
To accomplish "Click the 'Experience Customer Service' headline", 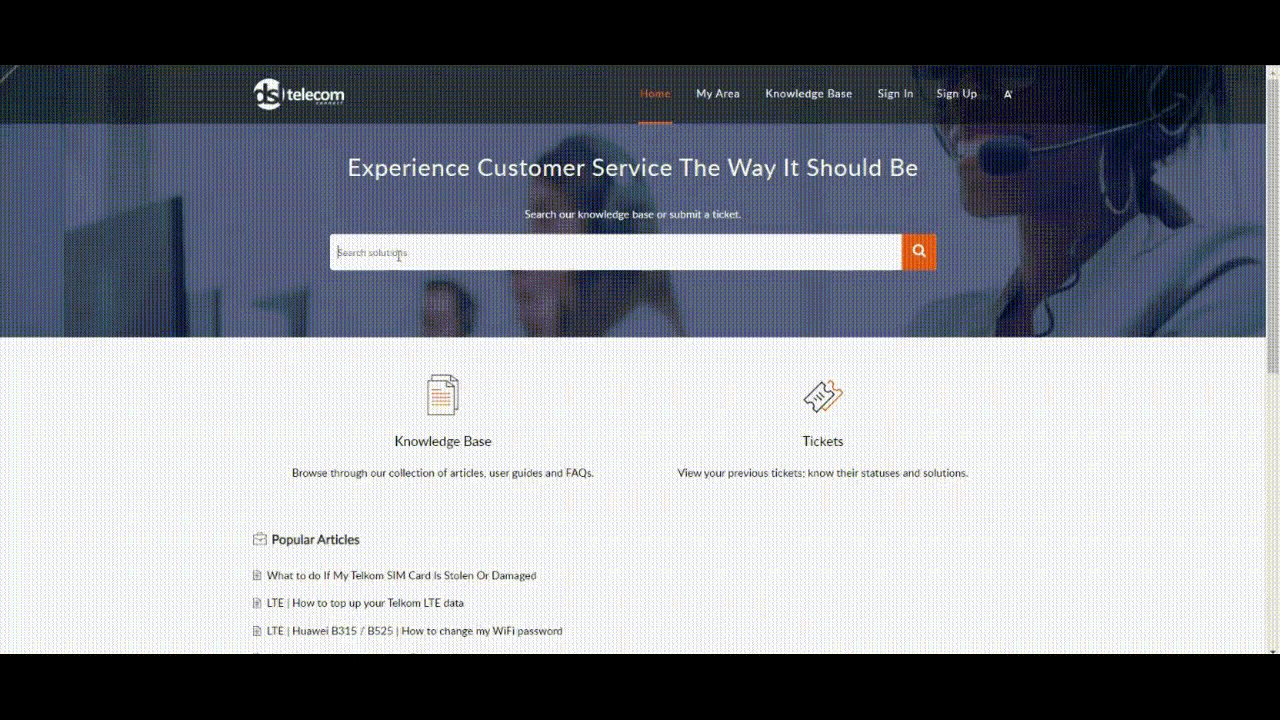I will pyautogui.click(x=633, y=167).
